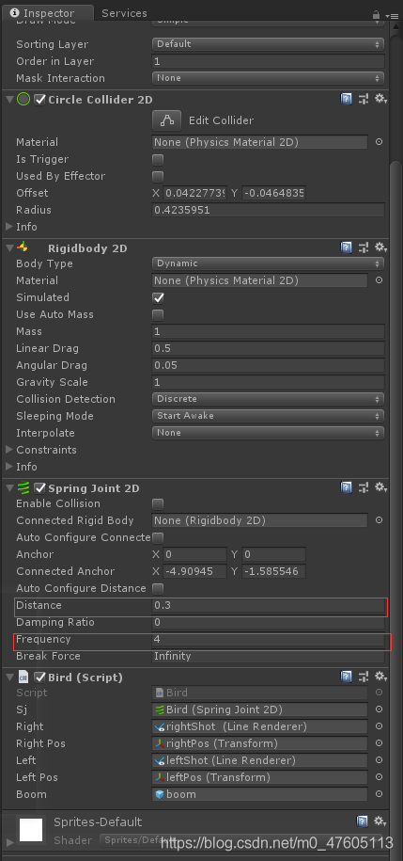Open Rigidbody 2D gear settings menu
This screenshot has width=403, height=861.
click(381, 248)
